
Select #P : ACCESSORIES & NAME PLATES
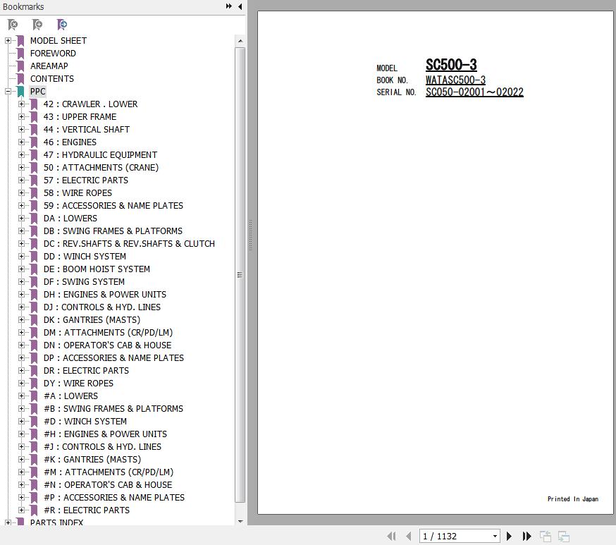pyautogui.click(x=114, y=498)
